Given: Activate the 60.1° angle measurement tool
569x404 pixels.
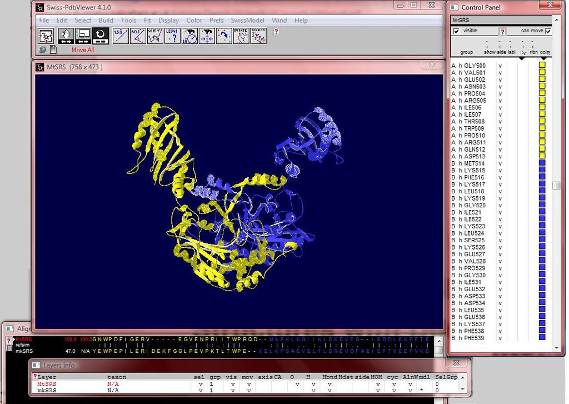Looking at the screenshot, I should coord(138,36).
